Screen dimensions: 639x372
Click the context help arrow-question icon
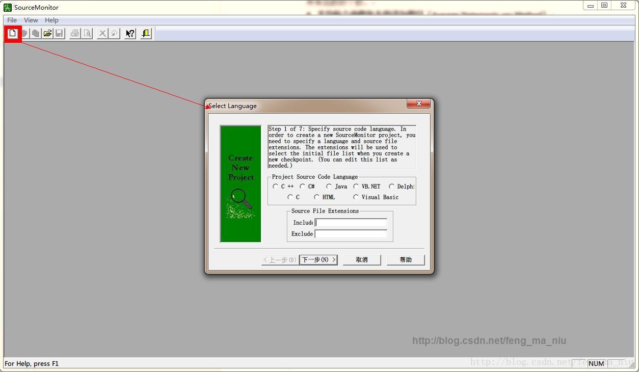130,34
